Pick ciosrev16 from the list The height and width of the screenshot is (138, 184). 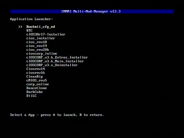(x=36, y=73)
